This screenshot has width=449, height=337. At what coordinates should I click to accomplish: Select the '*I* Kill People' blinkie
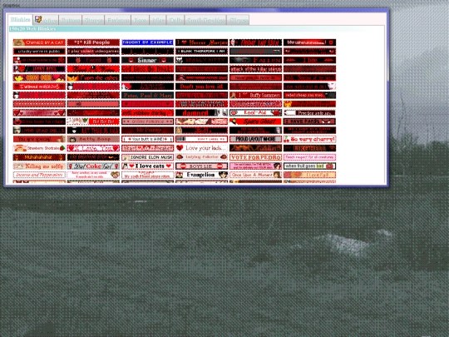(93, 42)
